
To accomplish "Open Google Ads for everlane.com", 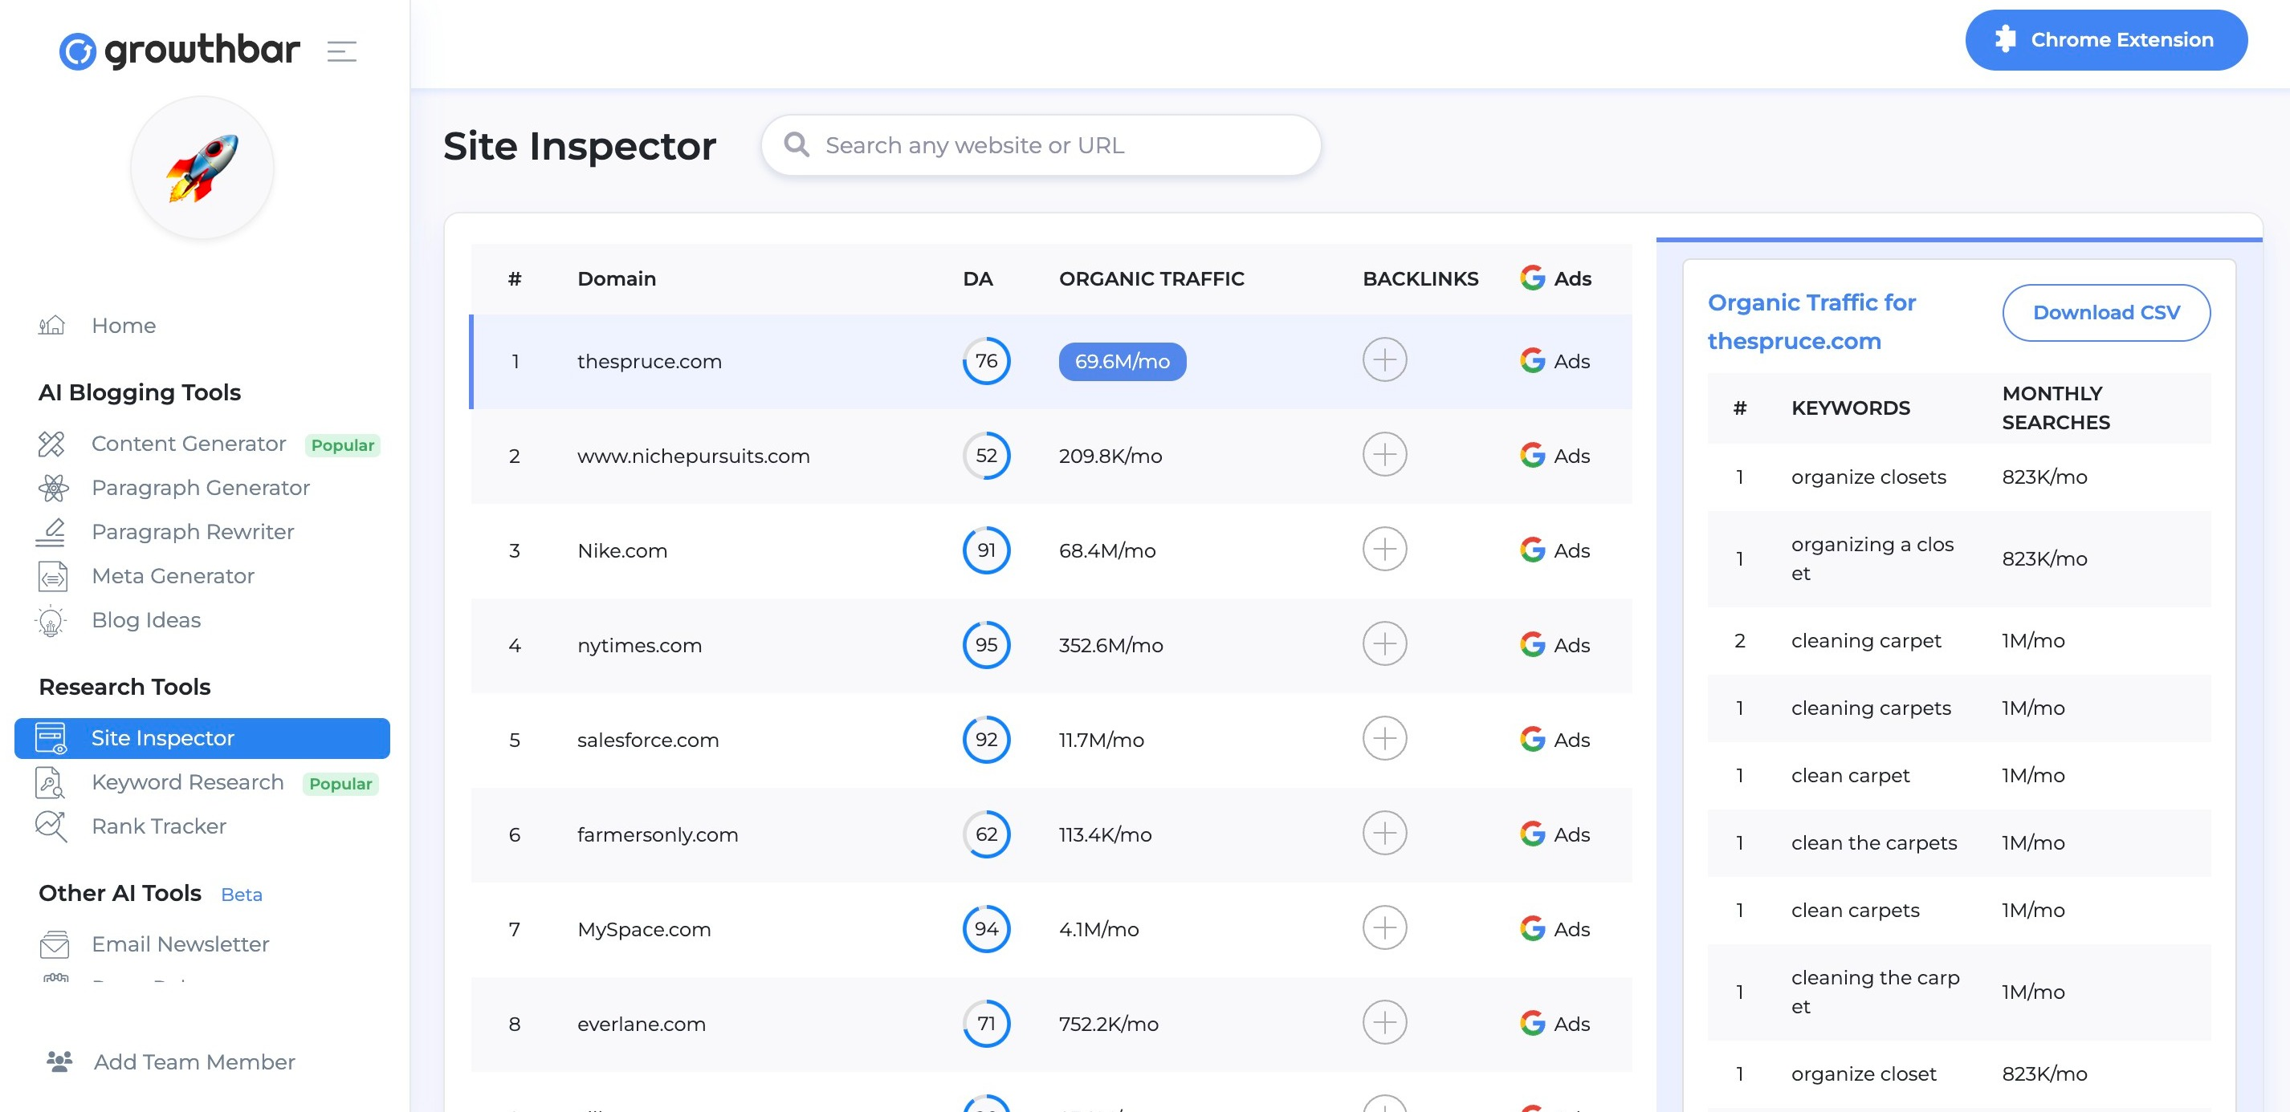I will tap(1555, 1024).
